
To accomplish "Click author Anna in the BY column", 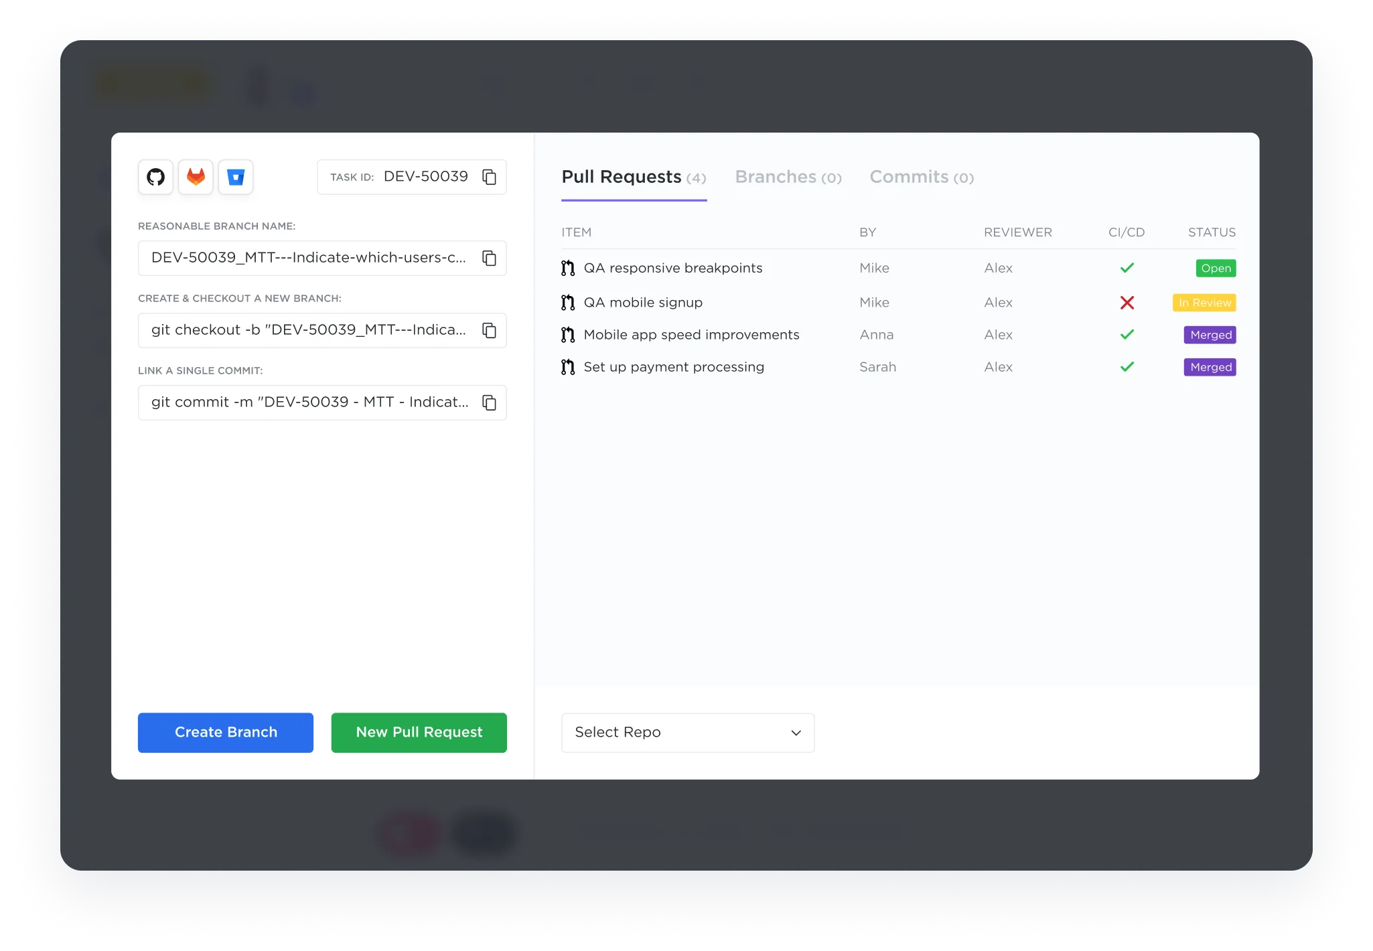I will [877, 335].
